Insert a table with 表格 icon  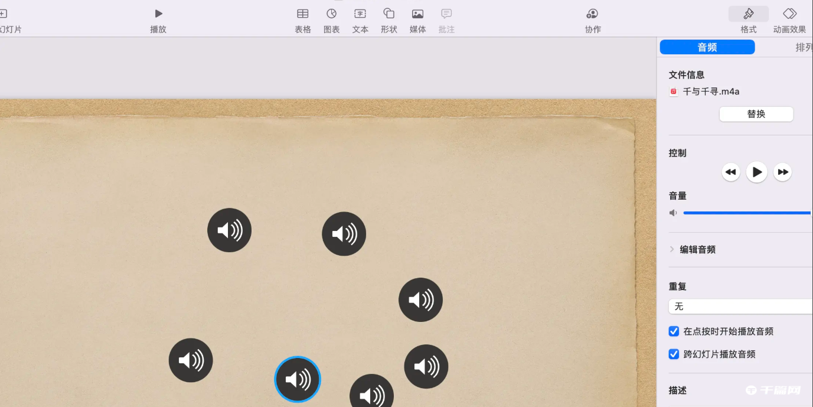303,14
